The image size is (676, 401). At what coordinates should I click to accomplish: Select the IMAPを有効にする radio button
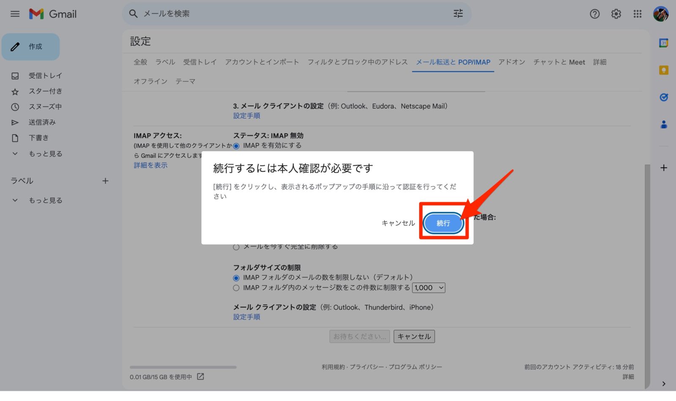coord(236,146)
